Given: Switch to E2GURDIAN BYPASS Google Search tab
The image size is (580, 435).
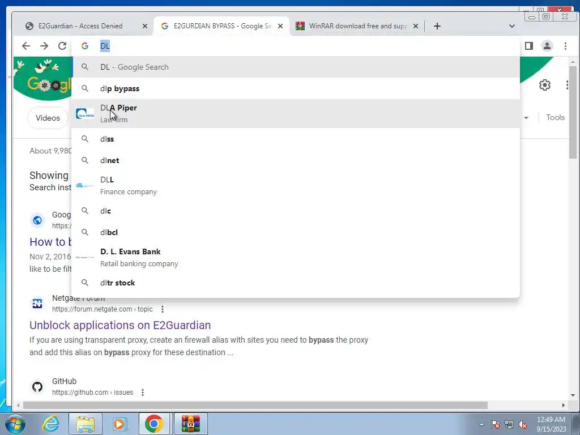Looking at the screenshot, I should 221,26.
